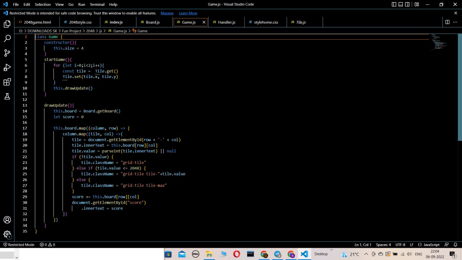Click the Learn More link
The image size is (462, 260).
tap(188, 13)
